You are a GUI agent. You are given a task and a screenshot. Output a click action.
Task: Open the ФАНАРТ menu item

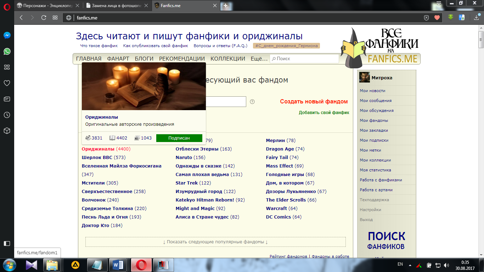[x=118, y=59]
